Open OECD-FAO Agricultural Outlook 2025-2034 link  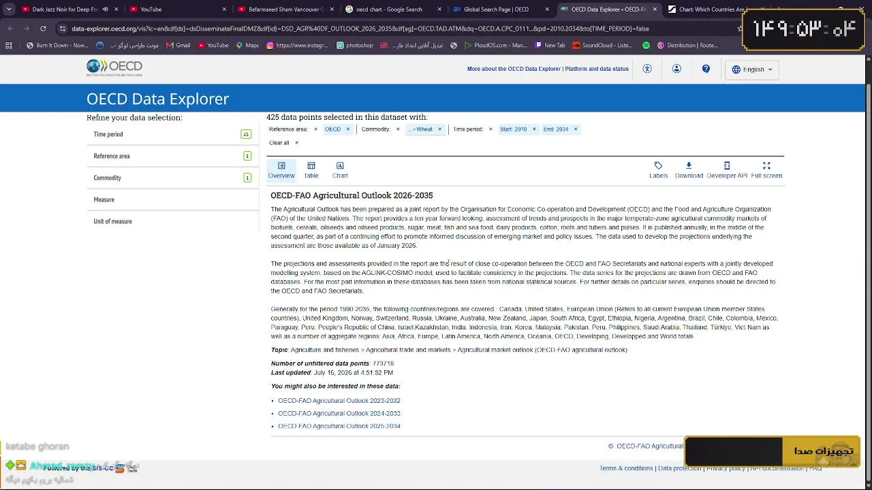(x=339, y=426)
